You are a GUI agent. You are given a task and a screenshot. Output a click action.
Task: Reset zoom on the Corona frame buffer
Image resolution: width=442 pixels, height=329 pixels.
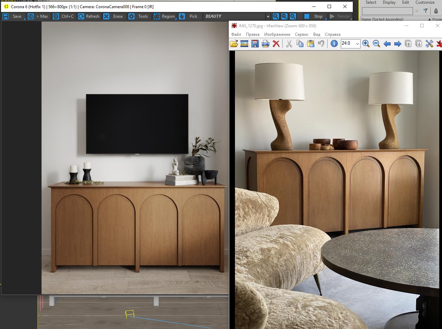coord(293,16)
